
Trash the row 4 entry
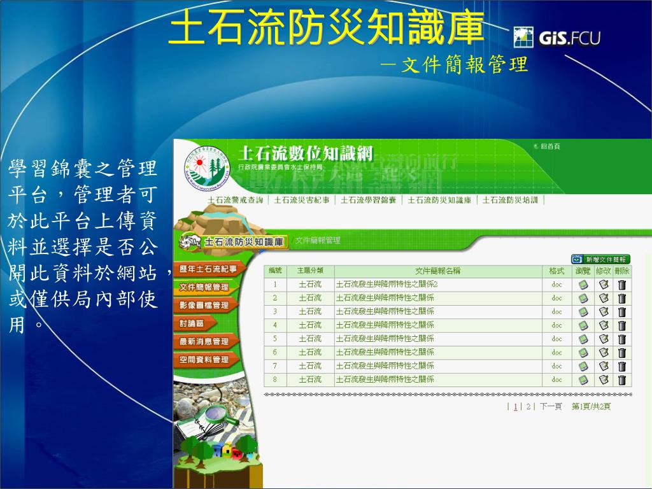[x=621, y=325]
